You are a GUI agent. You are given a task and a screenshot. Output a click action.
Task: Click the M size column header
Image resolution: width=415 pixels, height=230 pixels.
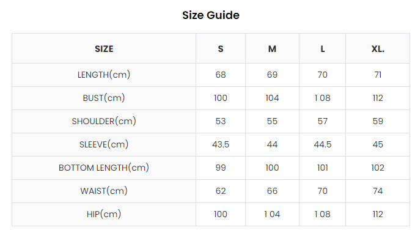pyautogui.click(x=272, y=49)
